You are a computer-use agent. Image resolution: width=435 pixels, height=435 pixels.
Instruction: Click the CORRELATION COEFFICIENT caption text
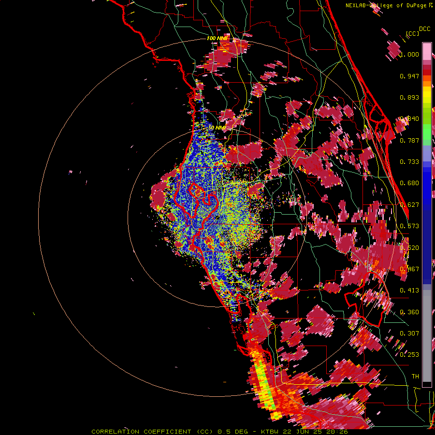(x=141, y=432)
